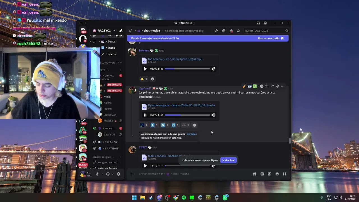This screenshot has height=202, width=359.
Task: Click Ver hilo thread link
Action: (x=192, y=134)
